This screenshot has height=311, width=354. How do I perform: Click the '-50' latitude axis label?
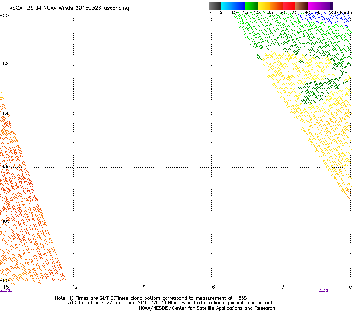click(x=4, y=16)
